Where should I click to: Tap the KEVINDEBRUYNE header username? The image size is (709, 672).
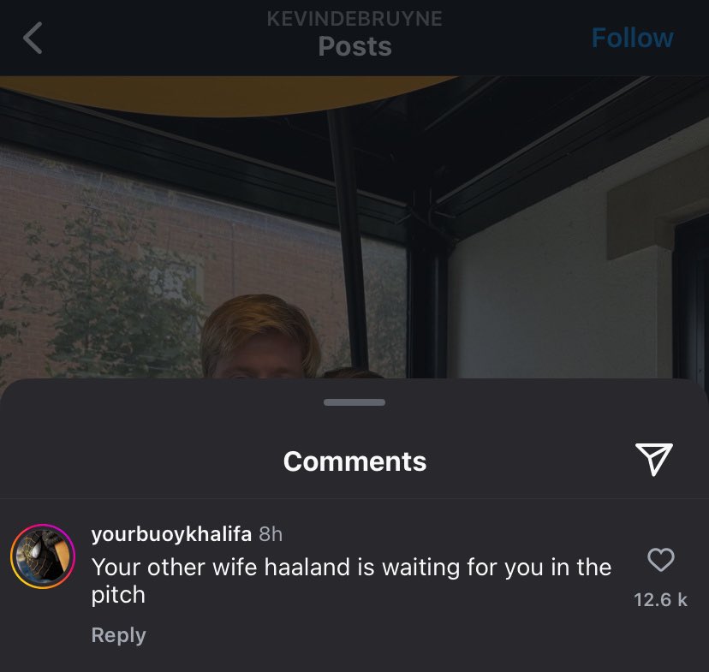coord(354,19)
